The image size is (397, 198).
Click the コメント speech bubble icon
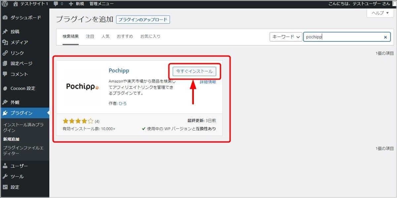(5, 74)
